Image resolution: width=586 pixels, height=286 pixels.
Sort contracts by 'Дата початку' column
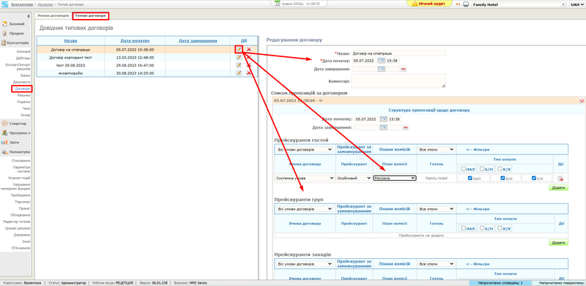click(135, 41)
